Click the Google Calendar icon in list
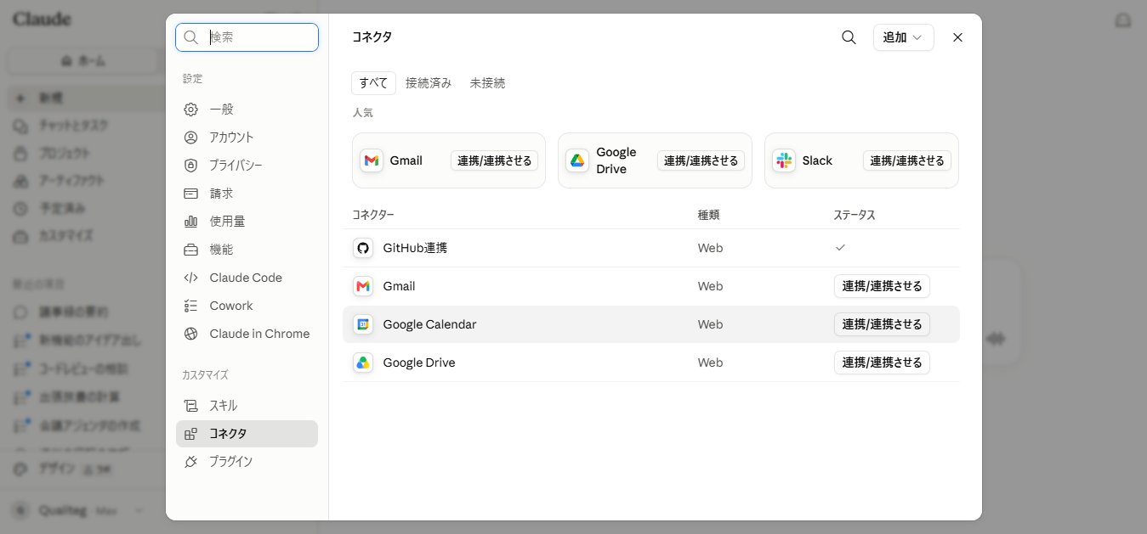This screenshot has height=534, width=1147. (363, 324)
